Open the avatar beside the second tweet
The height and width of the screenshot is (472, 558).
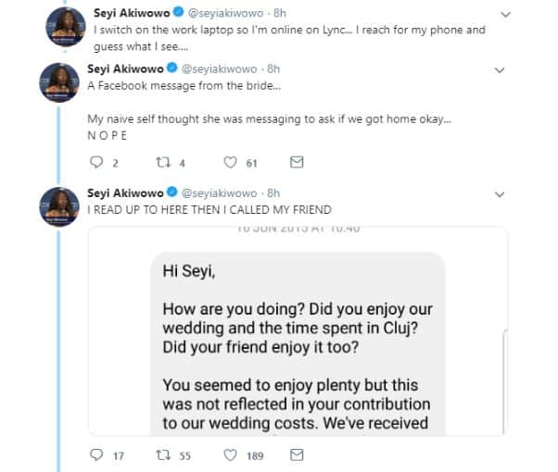[x=57, y=82]
